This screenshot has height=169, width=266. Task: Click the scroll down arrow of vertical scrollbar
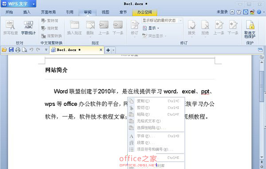point(262,157)
